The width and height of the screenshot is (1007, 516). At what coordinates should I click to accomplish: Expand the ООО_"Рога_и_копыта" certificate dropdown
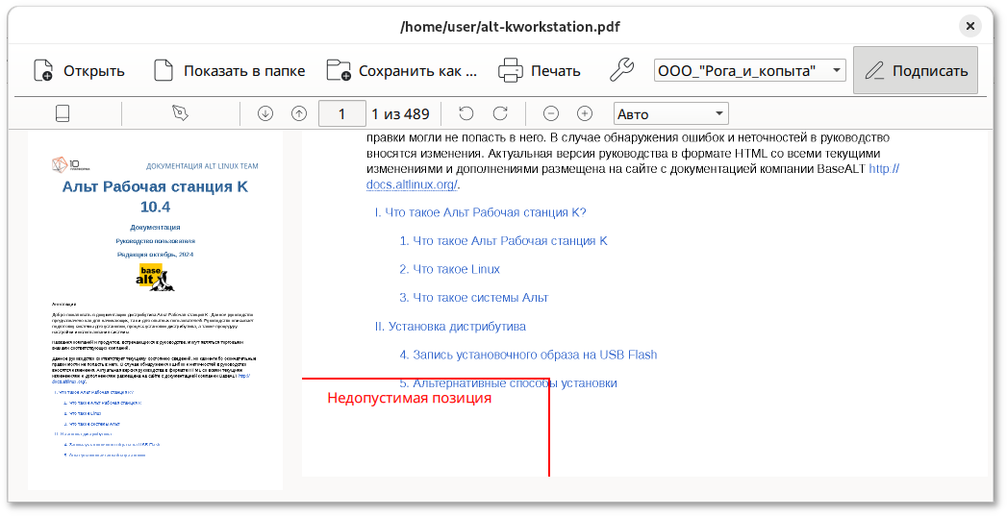coord(749,70)
